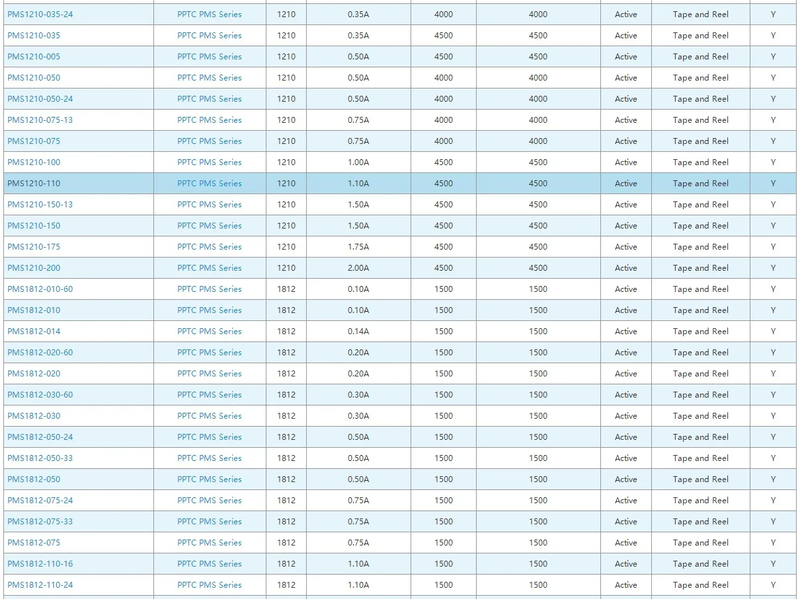Click Active status in PMS1210-050 row
The height and width of the screenshot is (599, 798).
626,78
